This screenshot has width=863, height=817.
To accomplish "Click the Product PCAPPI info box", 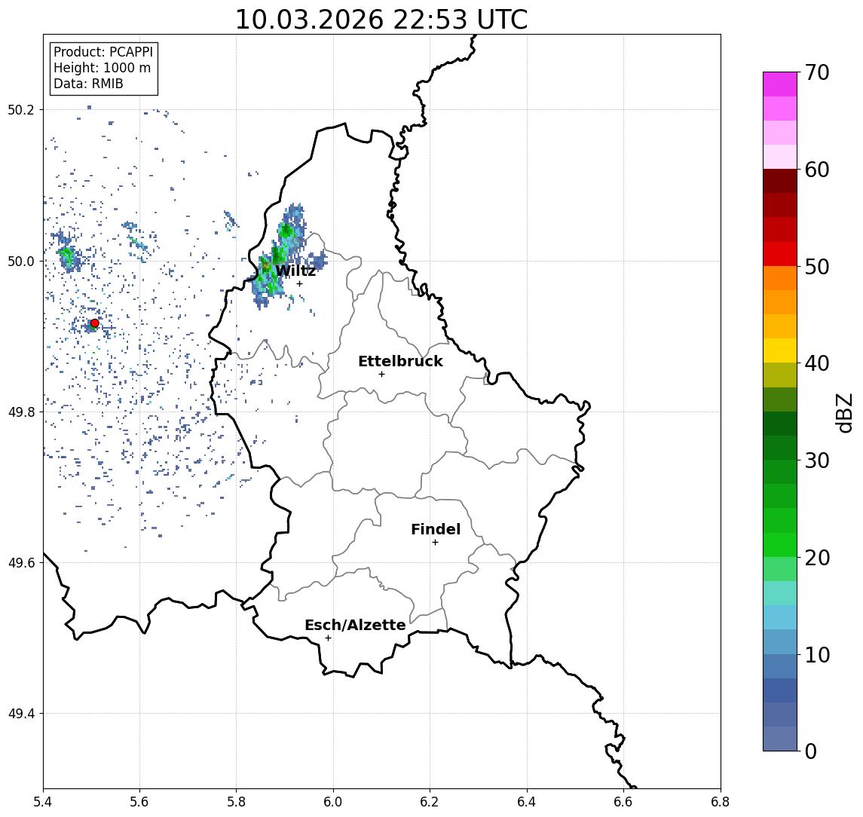I will tap(103, 69).
